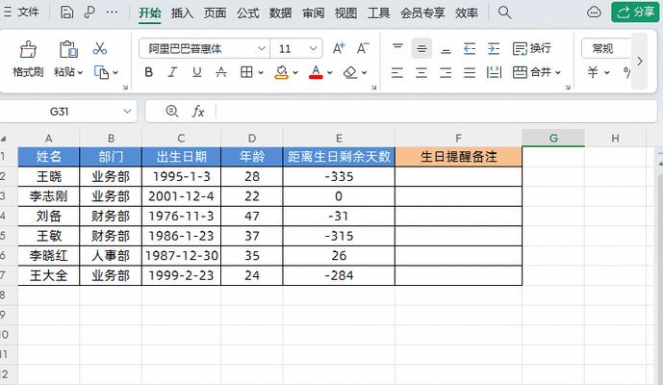663x385 pixels.
Task: Switch to the 公式 tab
Action: [247, 13]
